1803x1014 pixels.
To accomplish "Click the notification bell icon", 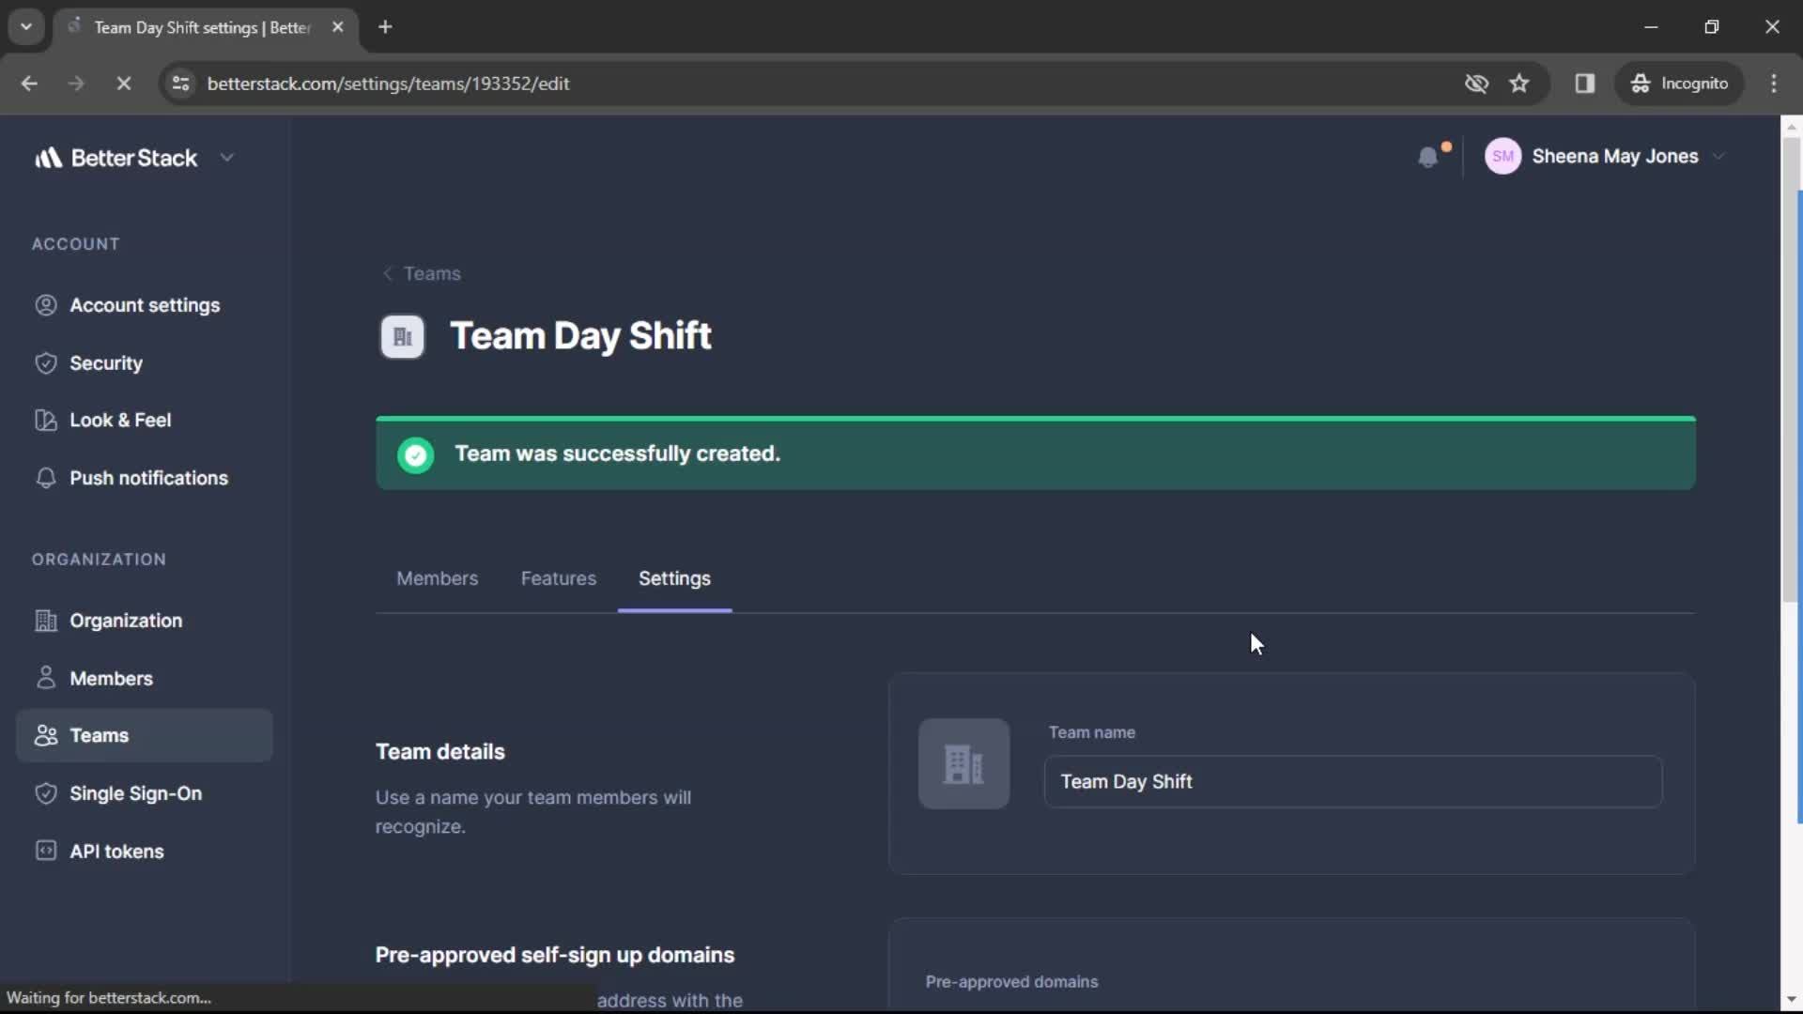I will pyautogui.click(x=1427, y=157).
